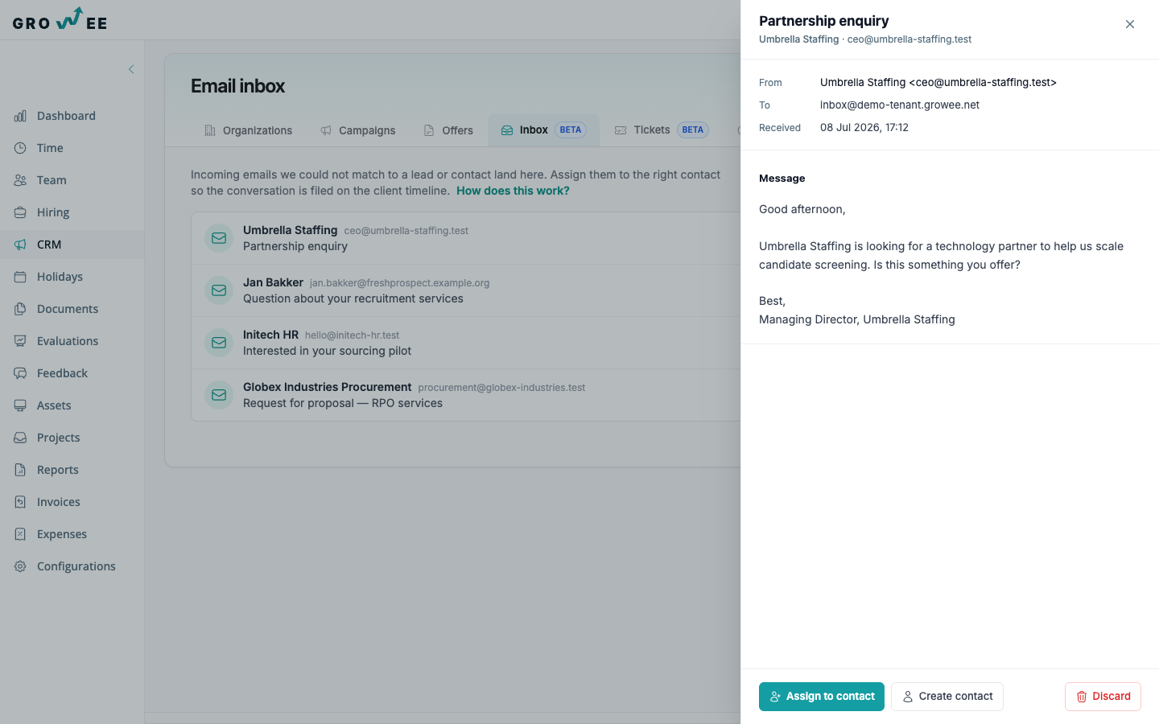
Task: Switch to the Campaigns tab
Action: pos(358,130)
